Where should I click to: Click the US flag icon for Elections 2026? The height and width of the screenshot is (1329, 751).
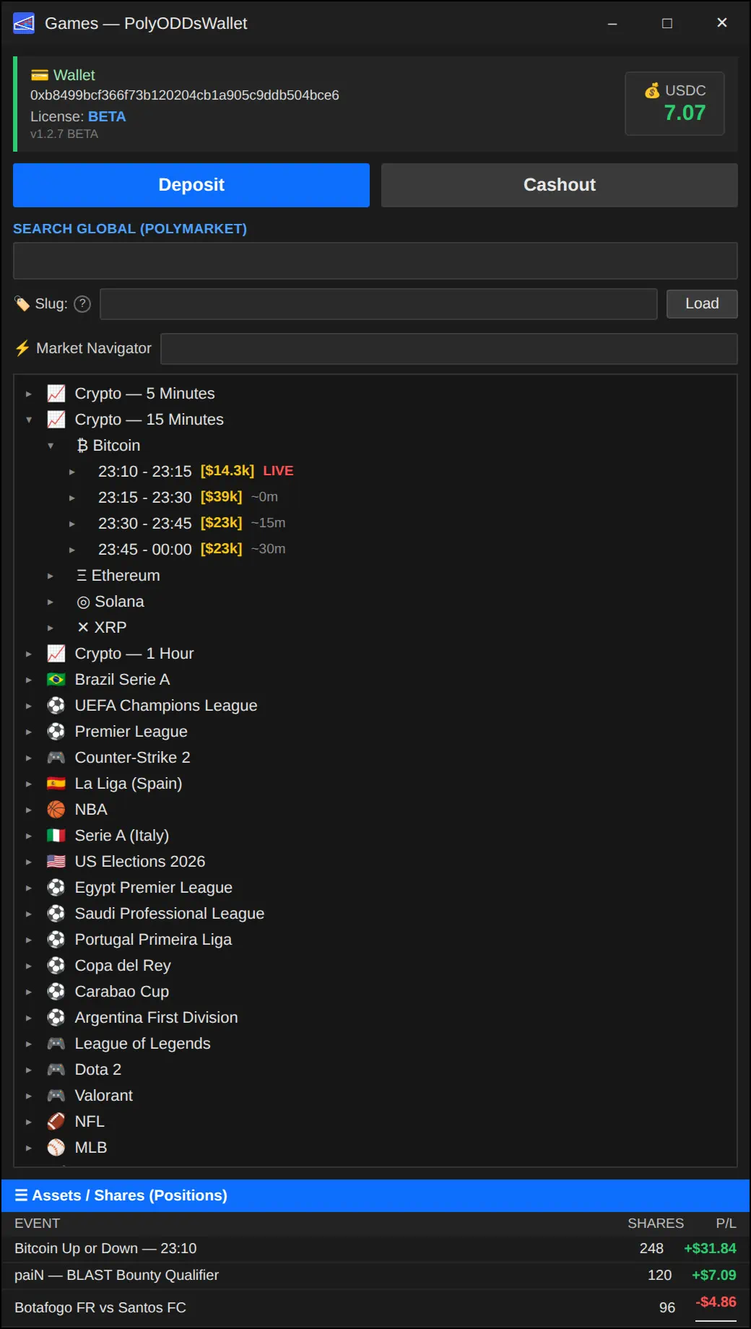click(x=56, y=862)
